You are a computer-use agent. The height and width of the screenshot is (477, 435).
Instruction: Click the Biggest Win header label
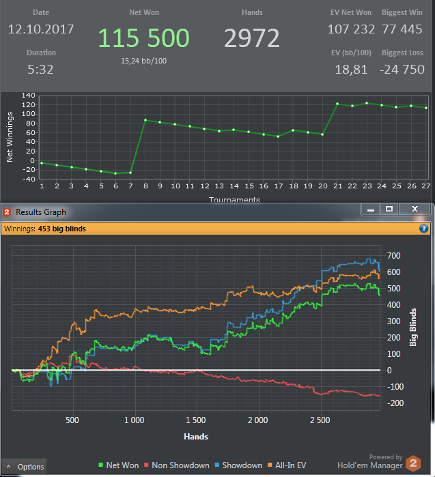(x=402, y=12)
